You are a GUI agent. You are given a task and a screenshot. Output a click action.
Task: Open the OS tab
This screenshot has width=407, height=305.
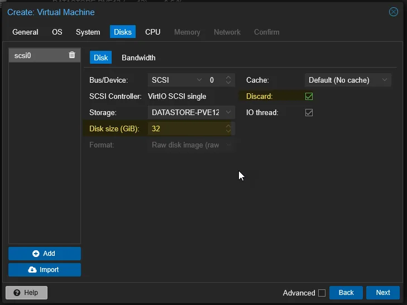(x=57, y=32)
